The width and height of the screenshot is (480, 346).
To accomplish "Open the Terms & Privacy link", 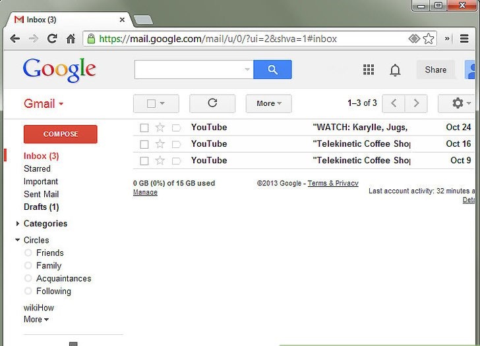I will click(x=333, y=184).
